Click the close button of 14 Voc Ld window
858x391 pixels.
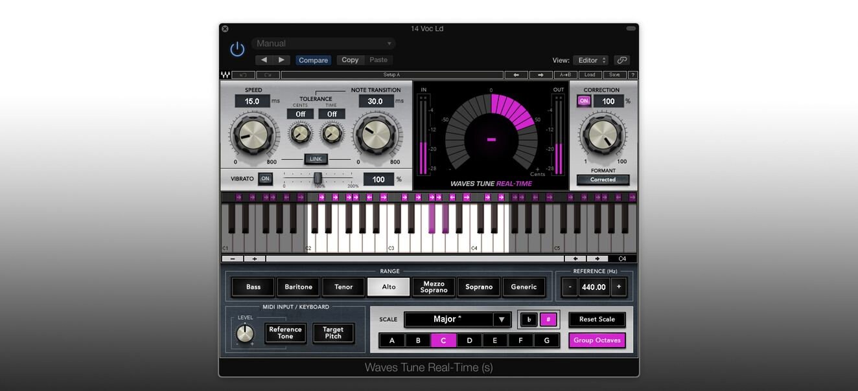tap(225, 28)
